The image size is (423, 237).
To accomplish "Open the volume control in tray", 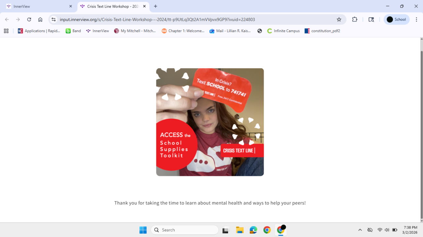I will [x=387, y=230].
